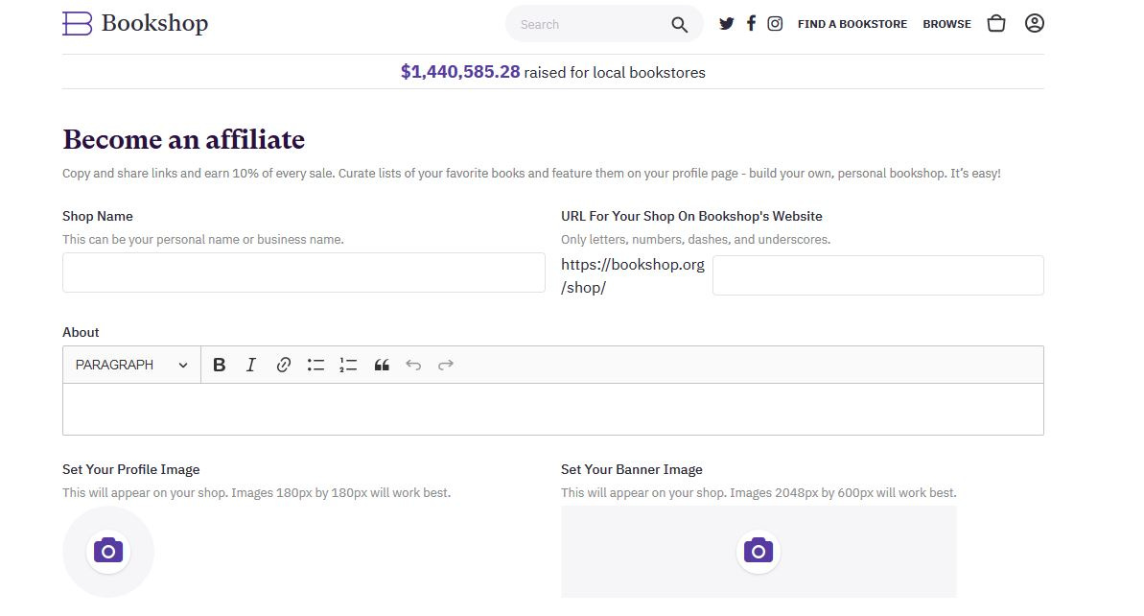This screenshot has width=1144, height=616.
Task: Click the magnifying glass search icon
Action: click(679, 25)
